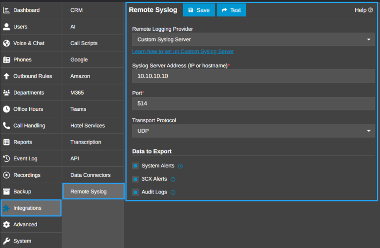Screen dimensions: 380x248
Task: Click the Outbound Rules arrow icon
Action: tap(6, 76)
